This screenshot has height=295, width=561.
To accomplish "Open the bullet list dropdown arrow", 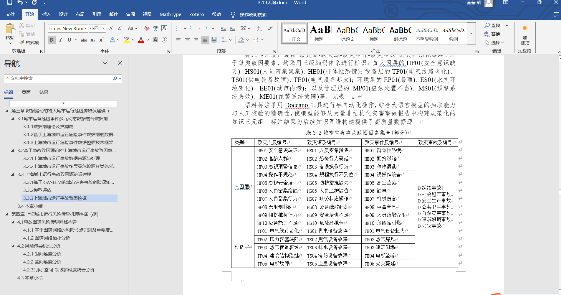I will (185, 28).
